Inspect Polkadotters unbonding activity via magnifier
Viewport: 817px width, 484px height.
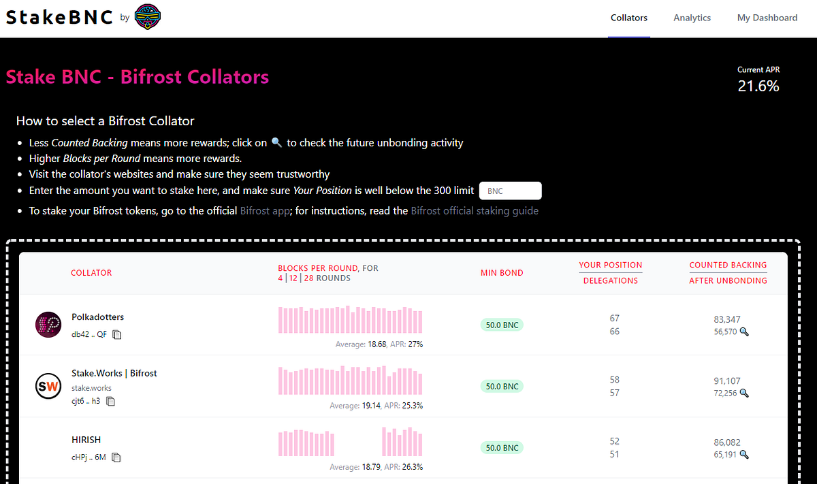tap(744, 332)
